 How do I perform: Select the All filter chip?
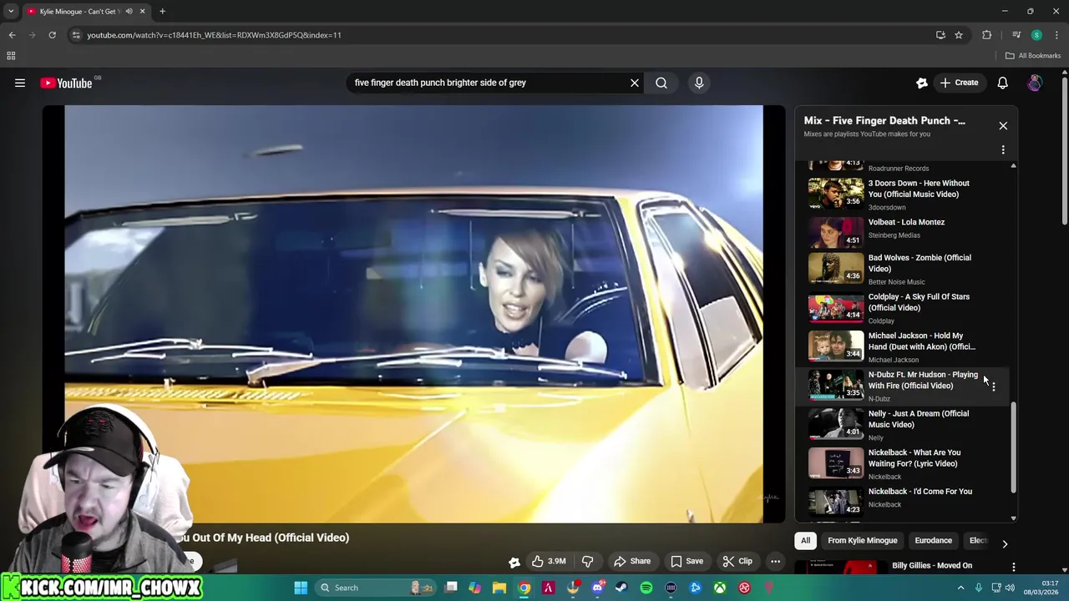pos(805,541)
